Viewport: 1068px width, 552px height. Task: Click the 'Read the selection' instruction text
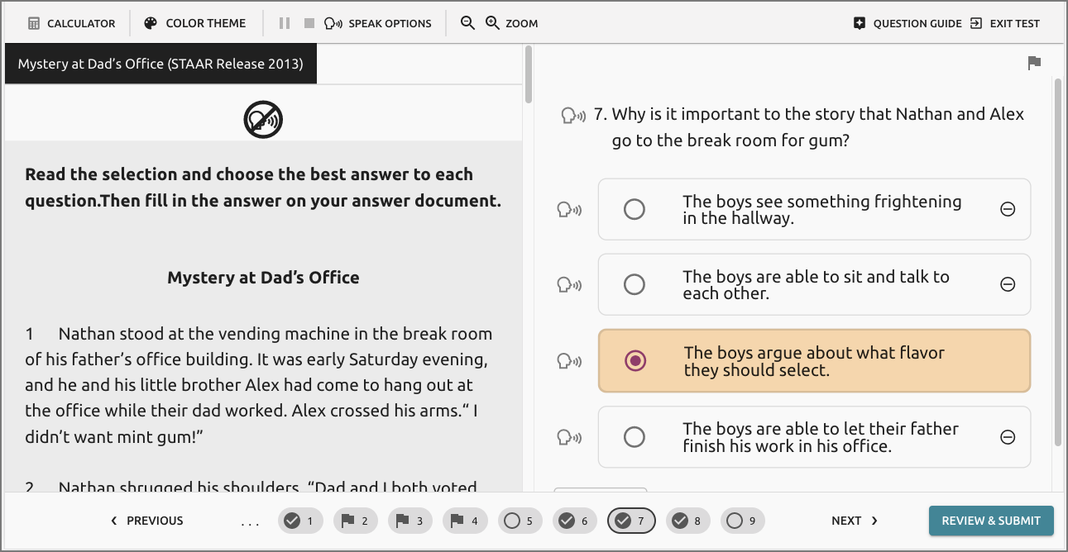pyautogui.click(x=263, y=188)
